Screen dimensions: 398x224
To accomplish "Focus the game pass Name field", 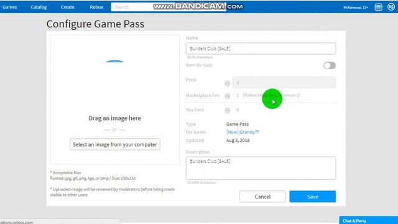I will pos(261,49).
